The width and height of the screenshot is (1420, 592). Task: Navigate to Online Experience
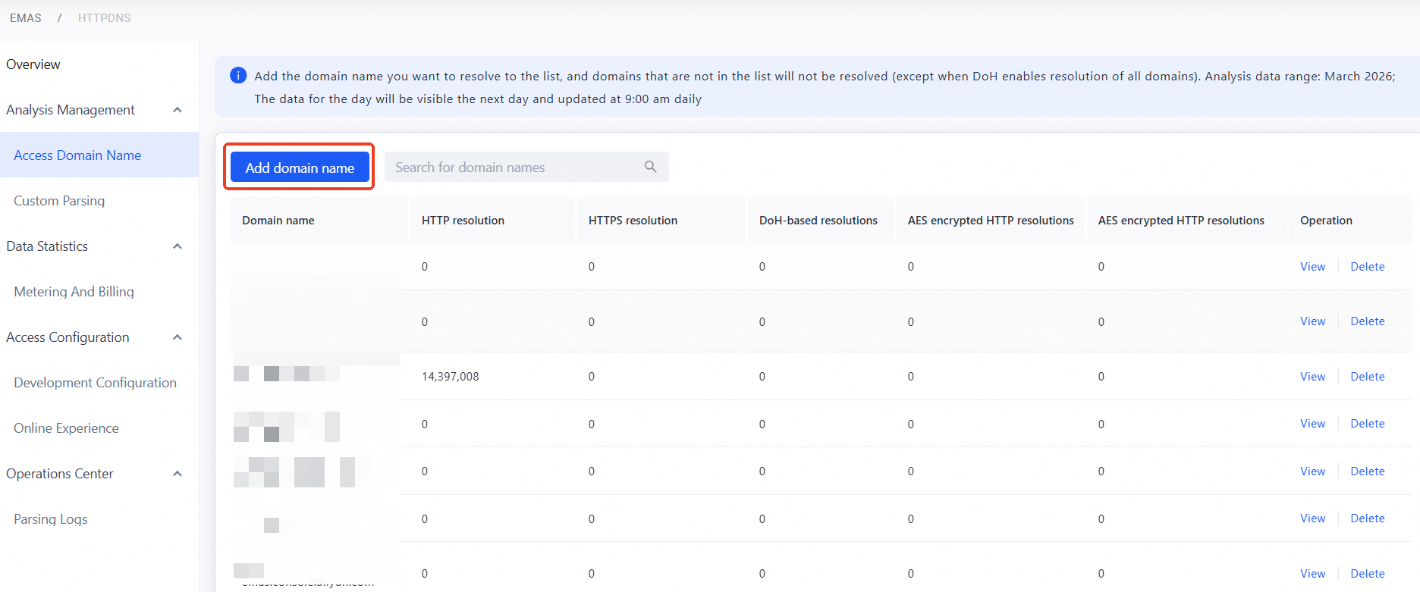click(66, 428)
